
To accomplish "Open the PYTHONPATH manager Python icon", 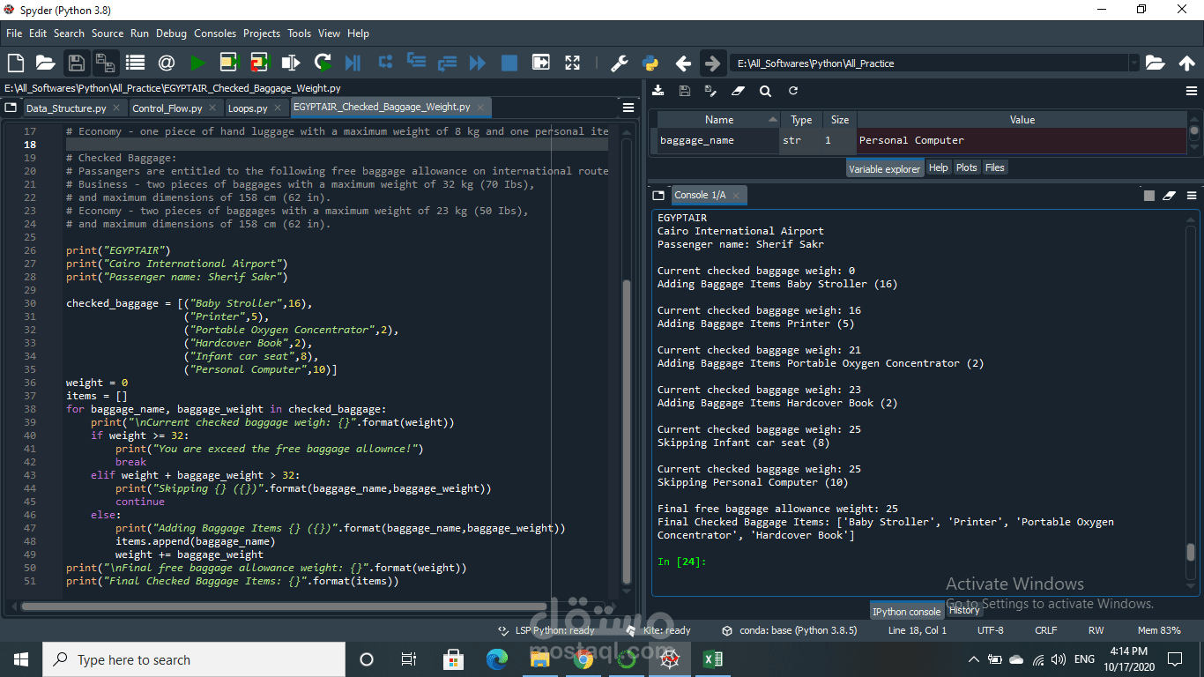I will coord(650,63).
